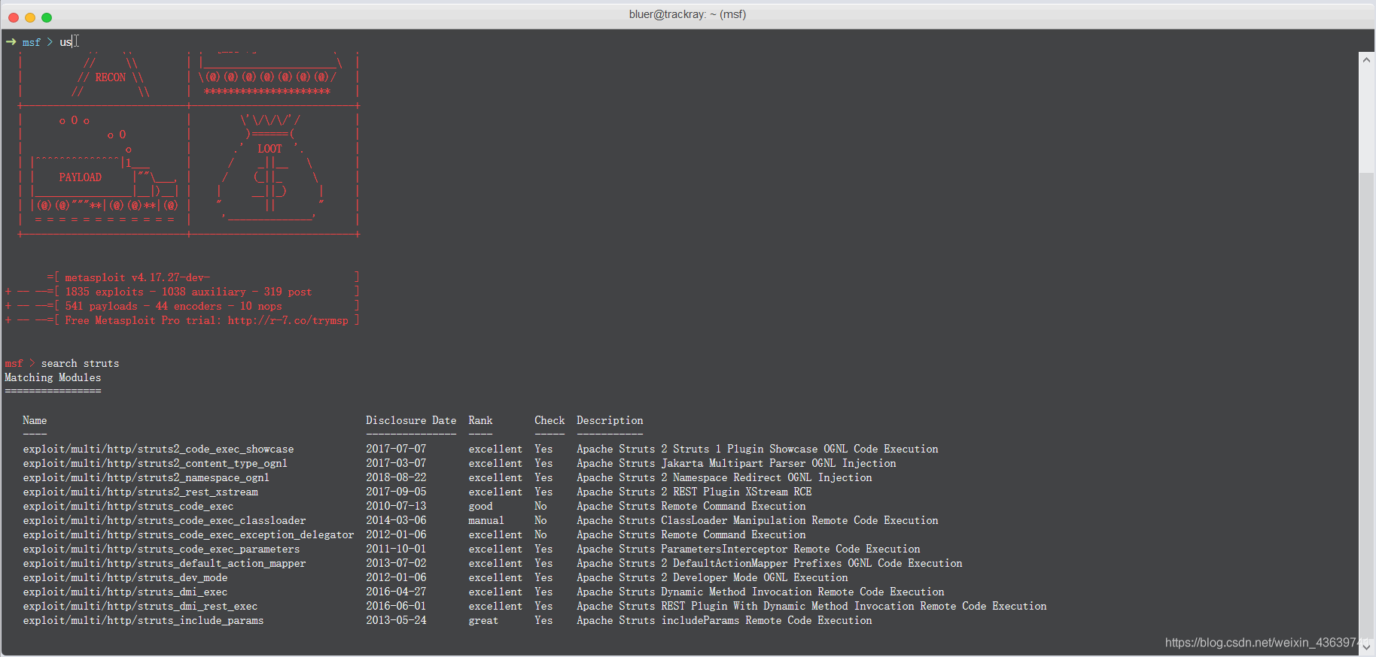This screenshot has height=657, width=1376.
Task: Click description 'includeParams Remote Code Execution'
Action: (x=766, y=620)
